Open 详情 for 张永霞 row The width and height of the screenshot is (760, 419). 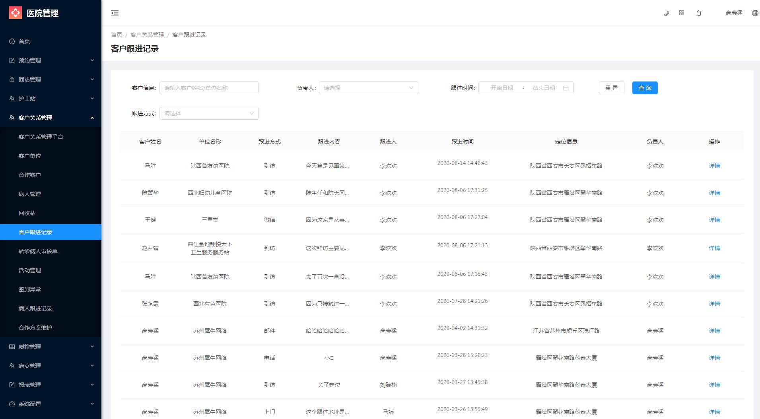click(714, 304)
